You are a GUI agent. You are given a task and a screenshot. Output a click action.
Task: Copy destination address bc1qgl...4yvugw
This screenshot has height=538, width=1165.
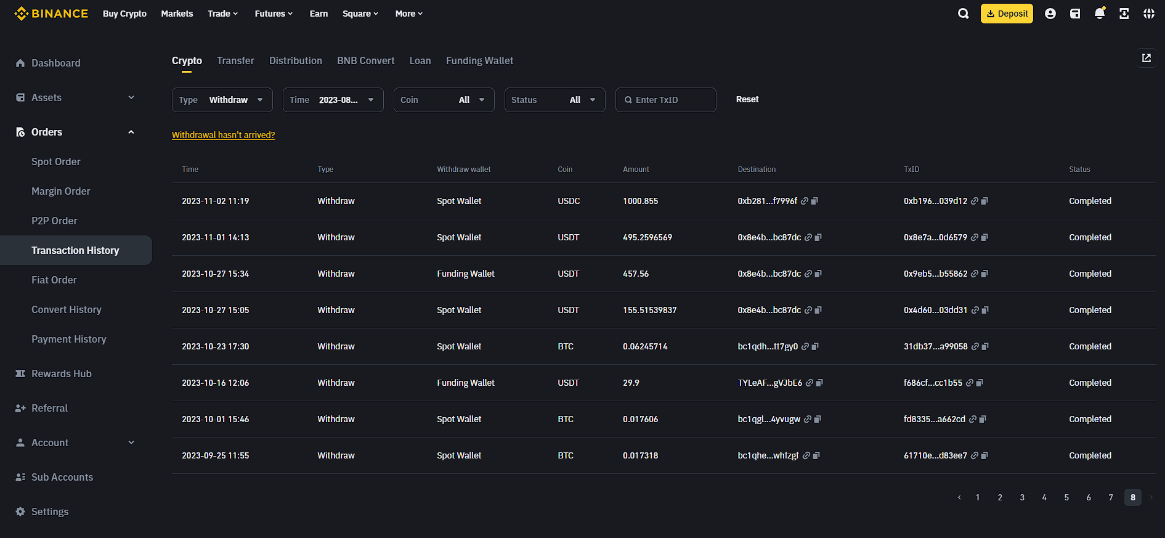coord(818,419)
